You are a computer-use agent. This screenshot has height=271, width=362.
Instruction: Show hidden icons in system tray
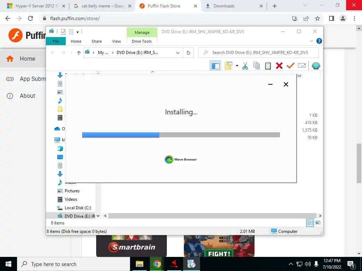click(x=291, y=264)
